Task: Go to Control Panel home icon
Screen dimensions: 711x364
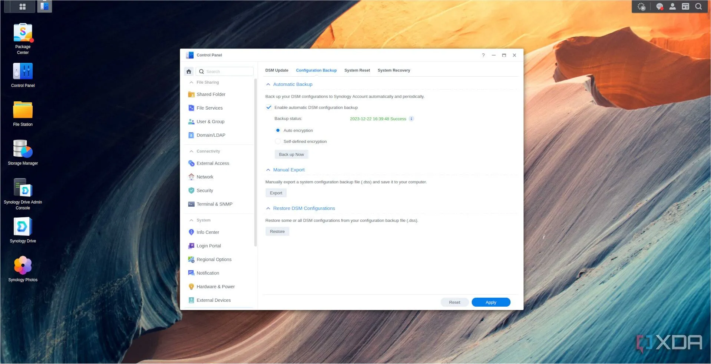Action: [x=189, y=71]
